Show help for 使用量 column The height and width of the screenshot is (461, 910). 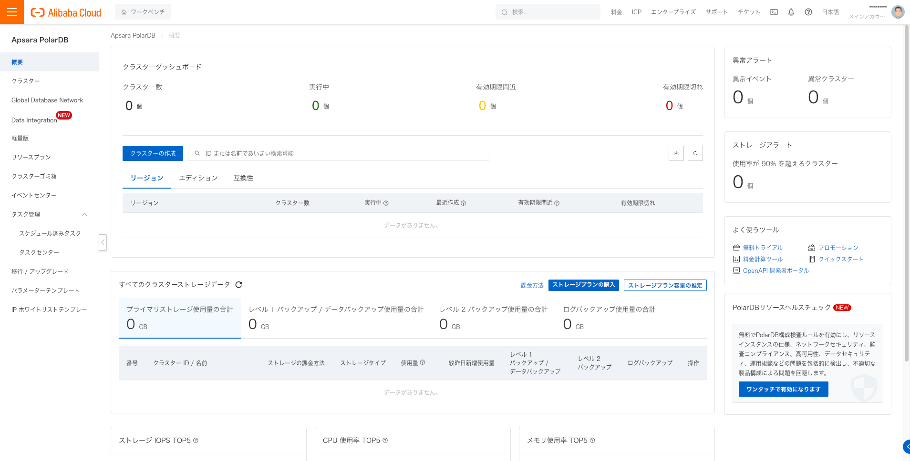click(x=423, y=362)
